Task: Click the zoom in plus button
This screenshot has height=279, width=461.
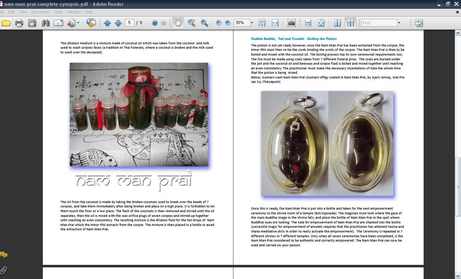Action: coord(228,23)
